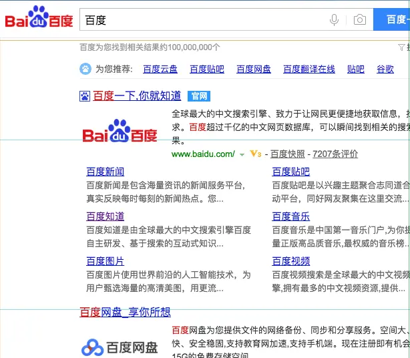The image size is (410, 358).
Task: Click the paw recommendation icon beside 为您推荐
Action: coord(85,69)
